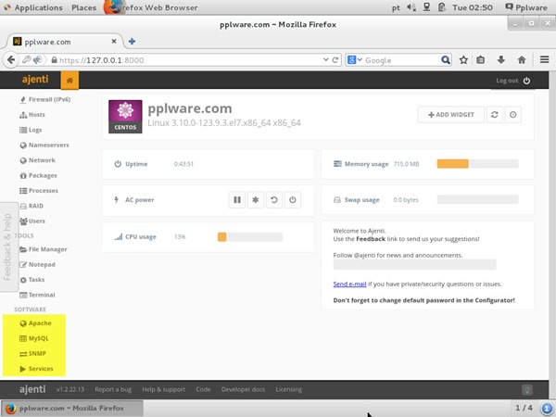
Task: Click the Send e-mail link
Action: (349, 284)
